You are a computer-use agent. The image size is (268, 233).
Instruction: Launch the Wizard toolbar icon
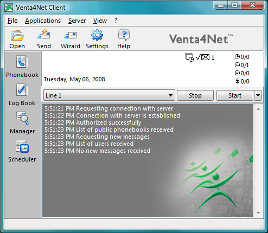[x=71, y=35]
